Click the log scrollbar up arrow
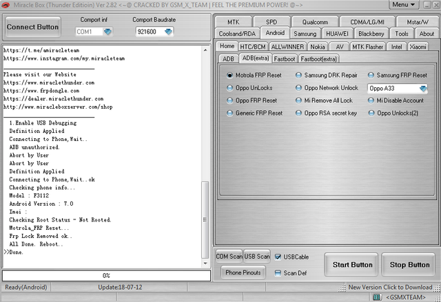Image resolution: width=441 pixels, height=302 pixels. point(205,50)
